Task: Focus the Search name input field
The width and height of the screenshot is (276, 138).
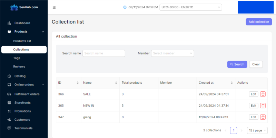Action: 104,53
